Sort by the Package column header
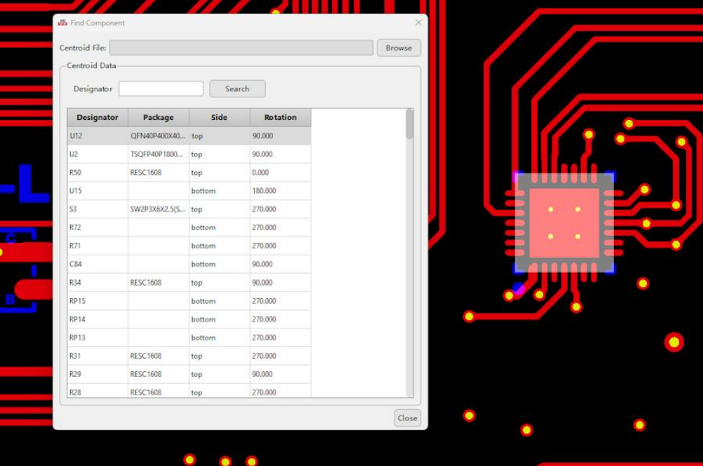 [x=158, y=117]
